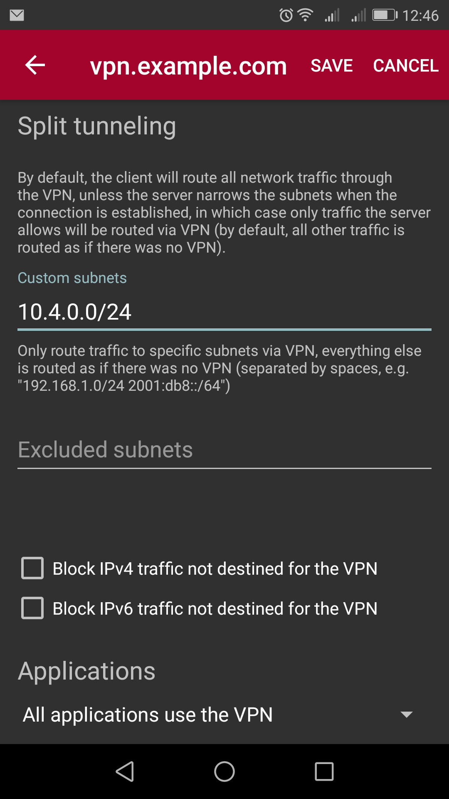The width and height of the screenshot is (449, 799).
Task: Tap the alarm clock status icon
Action: click(x=286, y=15)
